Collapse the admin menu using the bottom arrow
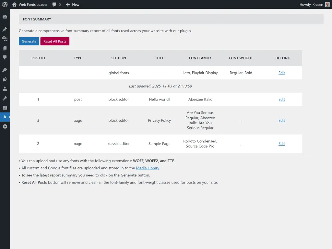The width and height of the screenshot is (332, 249). point(5,126)
